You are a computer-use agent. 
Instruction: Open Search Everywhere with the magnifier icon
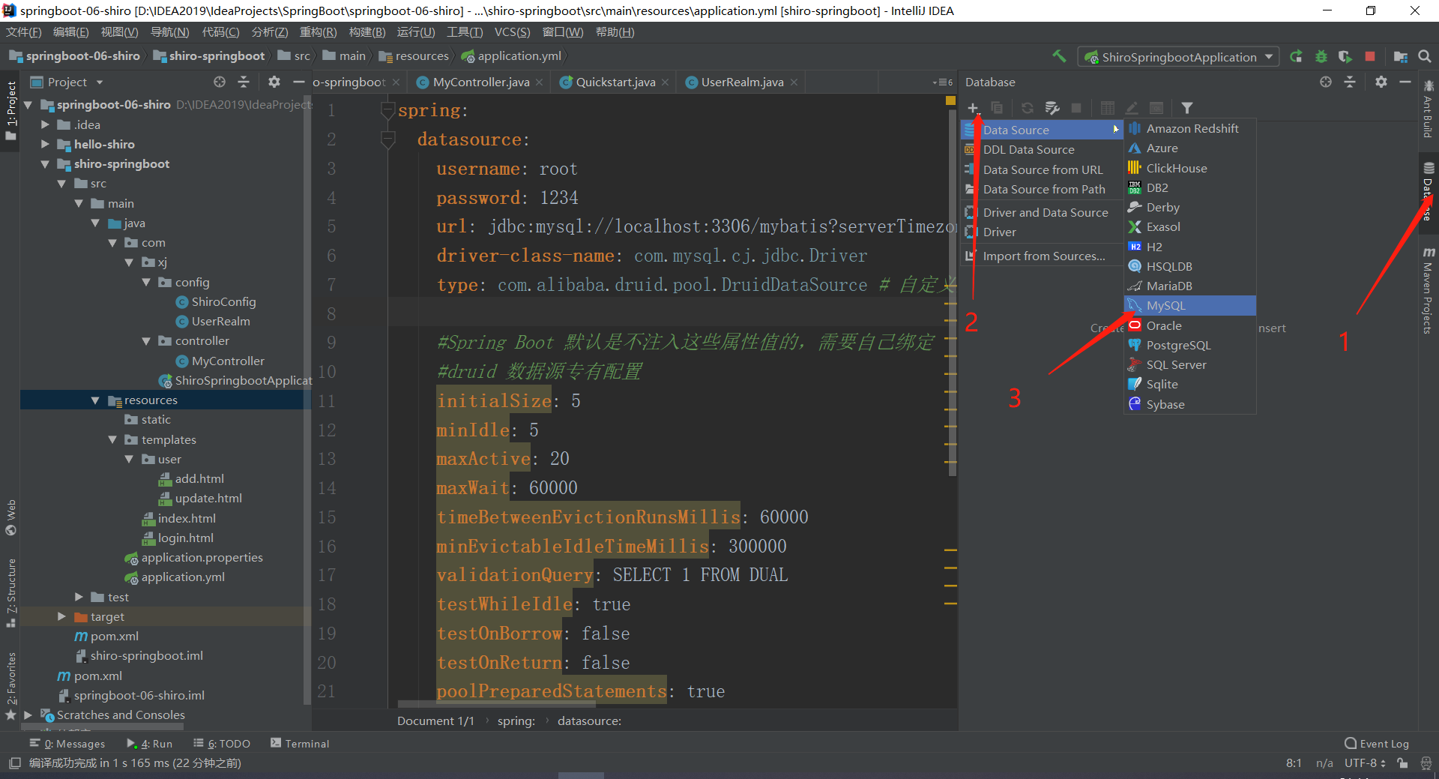click(1425, 57)
